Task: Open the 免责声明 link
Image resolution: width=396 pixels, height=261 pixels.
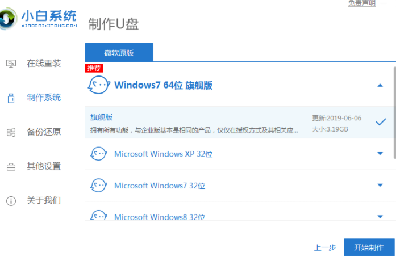Action: pos(361,3)
